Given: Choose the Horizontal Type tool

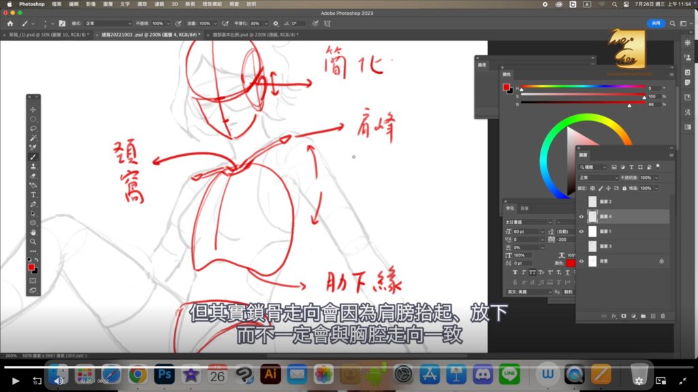Looking at the screenshot, I should point(33,195).
